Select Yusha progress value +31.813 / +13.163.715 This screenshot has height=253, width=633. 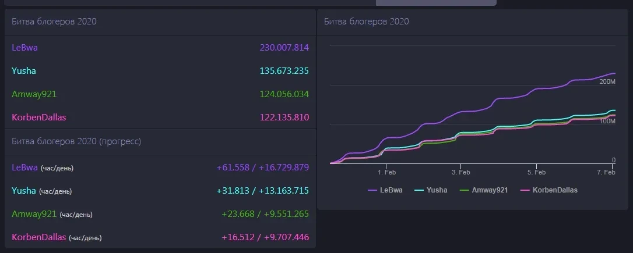pos(262,191)
